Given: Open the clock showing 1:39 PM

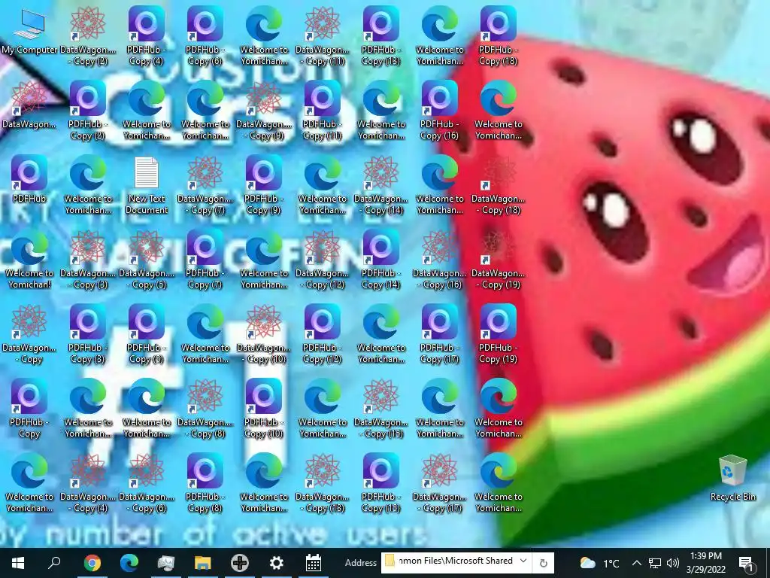Looking at the screenshot, I should point(705,563).
